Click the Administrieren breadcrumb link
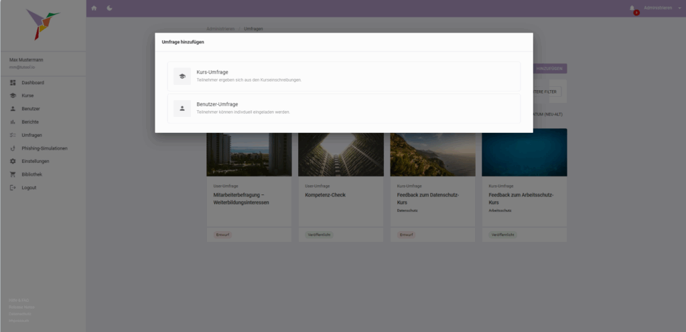686x332 pixels. coord(220,29)
